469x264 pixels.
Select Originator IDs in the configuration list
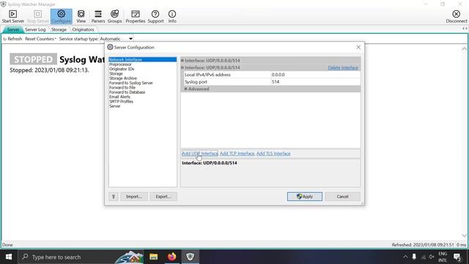pyautogui.click(x=122, y=69)
